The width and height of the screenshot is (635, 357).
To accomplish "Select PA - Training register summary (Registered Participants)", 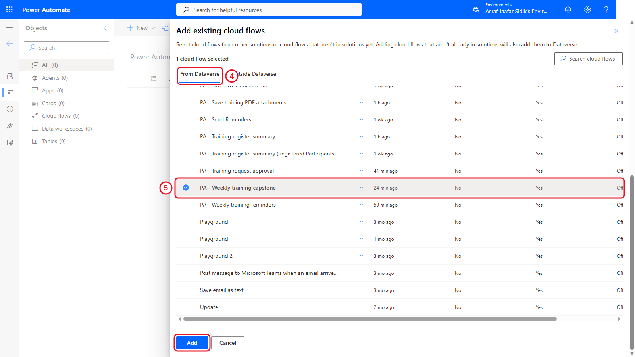I will click(400, 154).
